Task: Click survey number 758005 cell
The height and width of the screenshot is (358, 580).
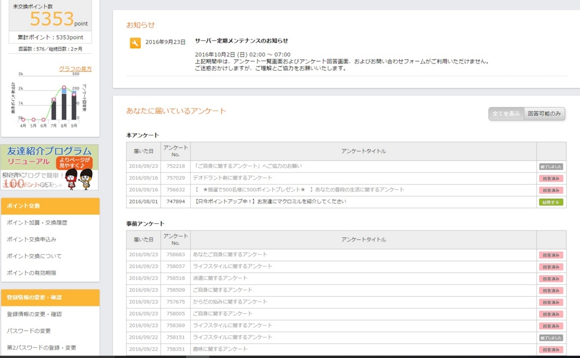Action: (176, 314)
